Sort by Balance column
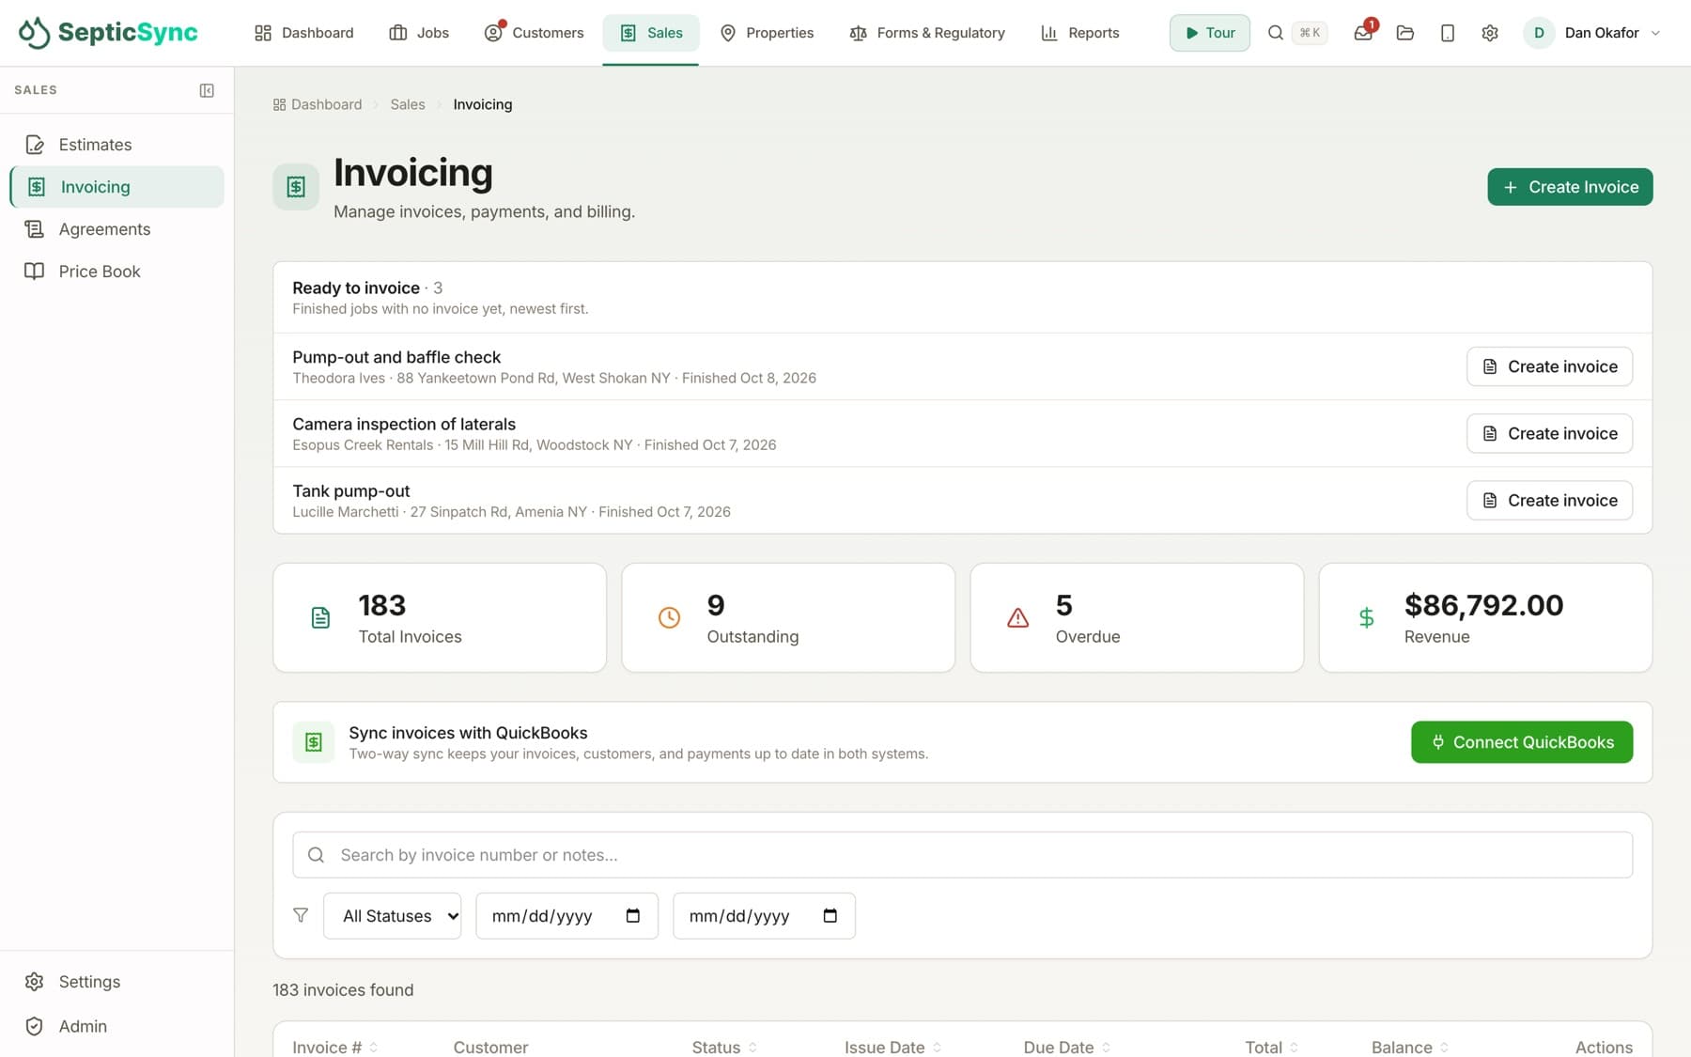The image size is (1691, 1057). point(1410,1047)
